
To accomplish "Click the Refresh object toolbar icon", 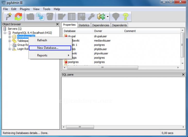I will point(18,17).
